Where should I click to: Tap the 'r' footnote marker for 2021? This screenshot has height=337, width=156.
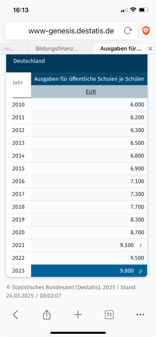coord(141,245)
